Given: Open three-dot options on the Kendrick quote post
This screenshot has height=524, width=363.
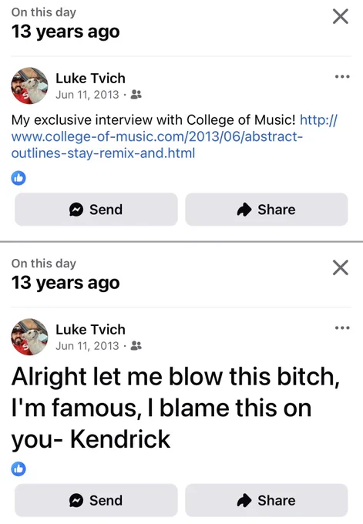Looking at the screenshot, I should pos(342,328).
